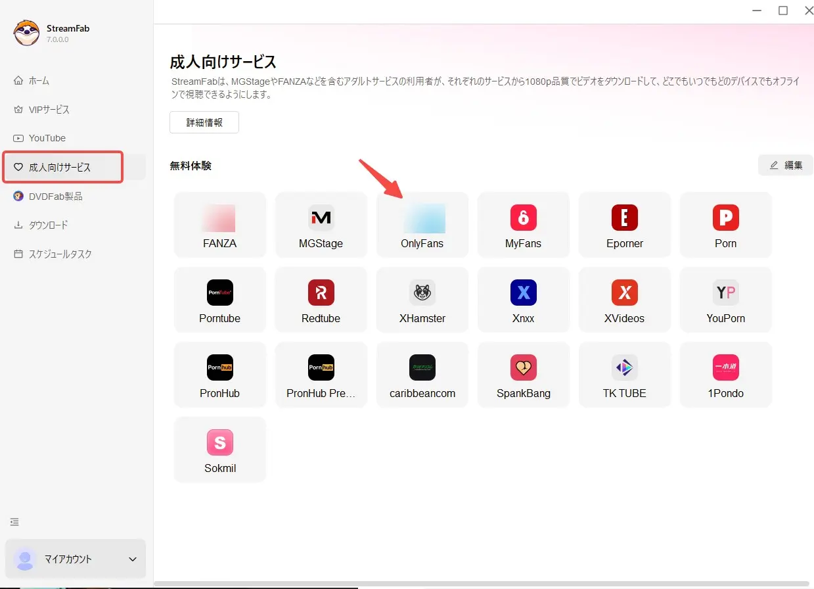Open the Sokmil service tile

pyautogui.click(x=220, y=450)
